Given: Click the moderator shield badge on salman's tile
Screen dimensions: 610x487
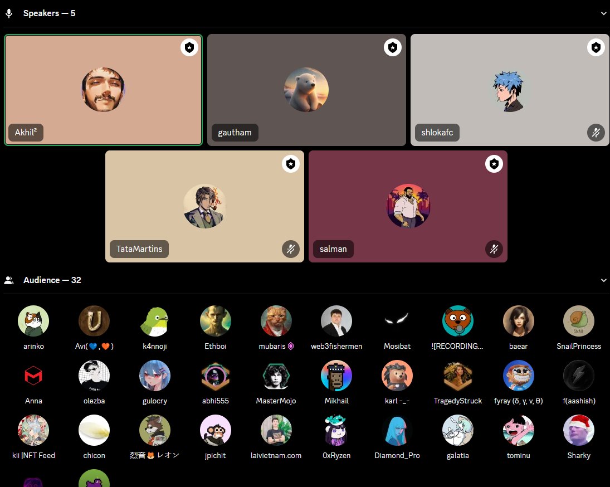Looking at the screenshot, I should click(x=494, y=164).
